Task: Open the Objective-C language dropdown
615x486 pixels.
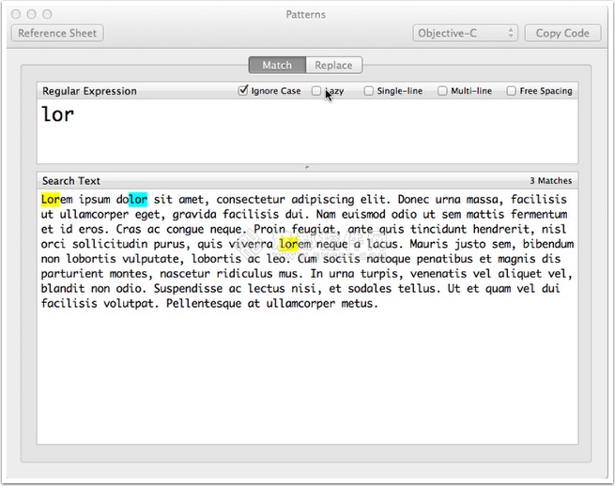Action: [465, 33]
